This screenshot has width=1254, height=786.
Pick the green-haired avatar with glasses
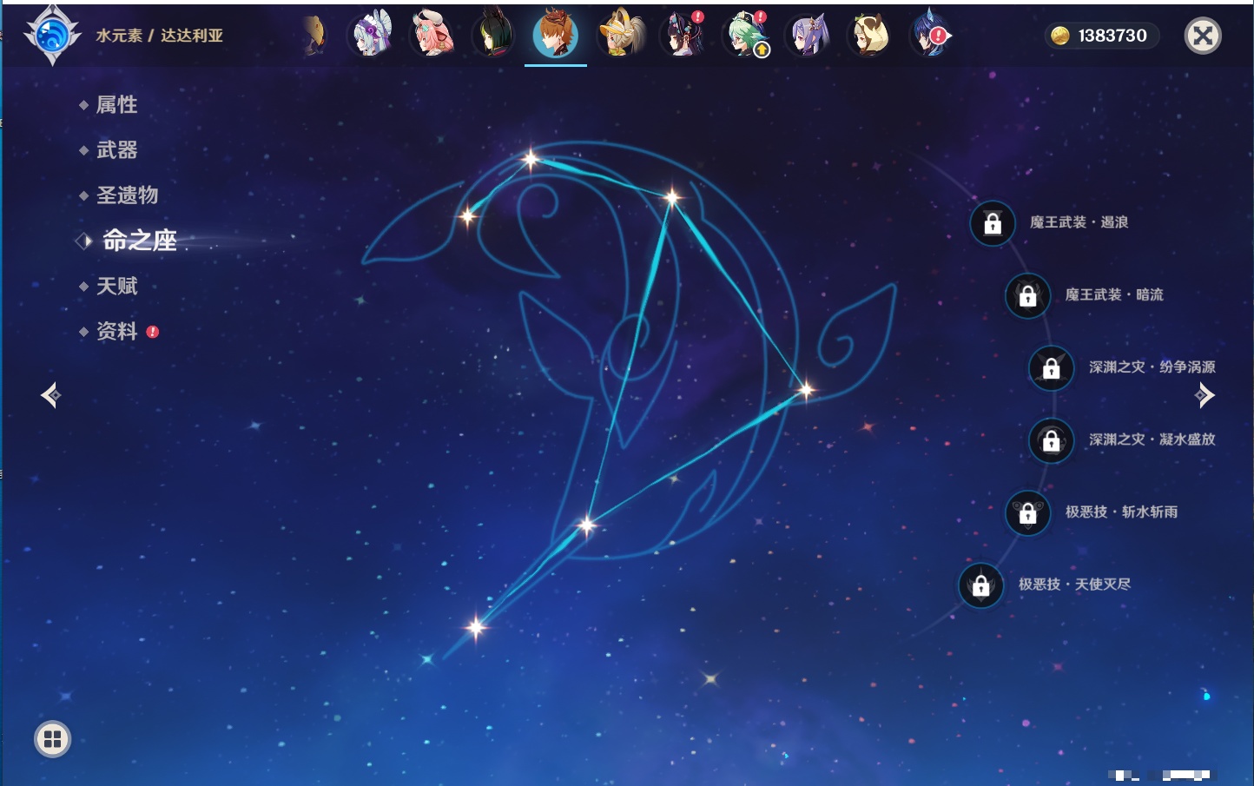(746, 35)
